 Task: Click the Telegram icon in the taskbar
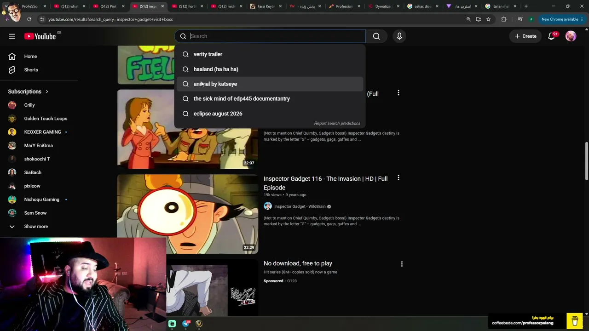tap(186, 324)
